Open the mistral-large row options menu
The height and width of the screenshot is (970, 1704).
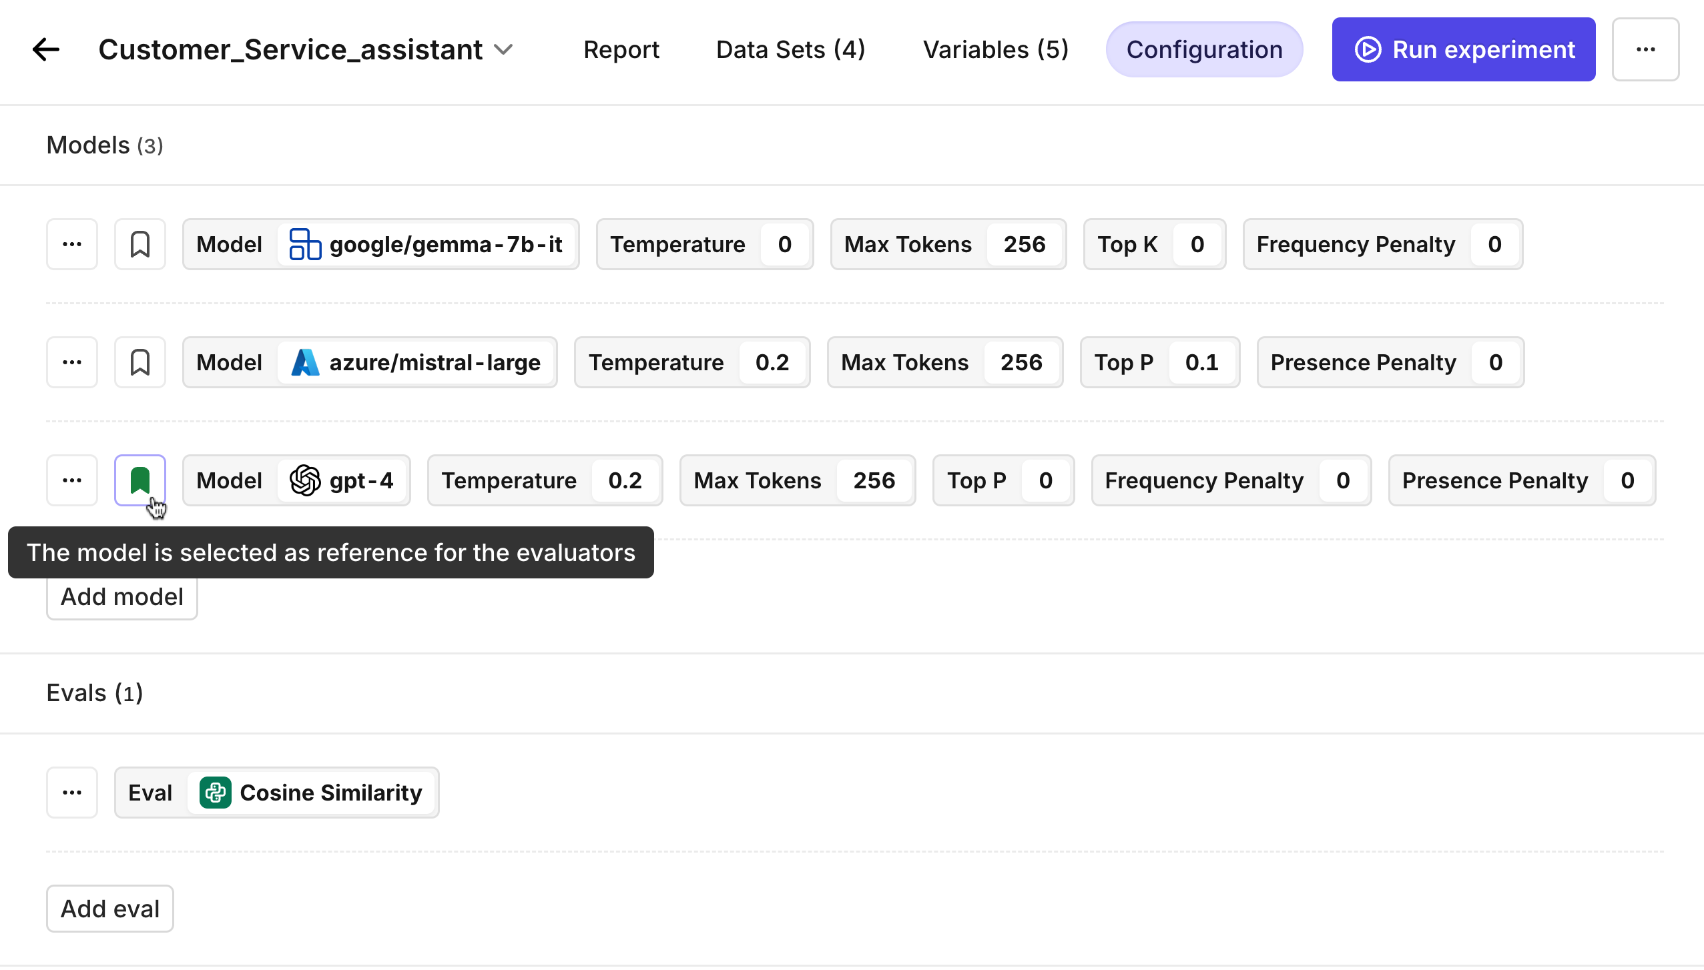pyautogui.click(x=72, y=362)
